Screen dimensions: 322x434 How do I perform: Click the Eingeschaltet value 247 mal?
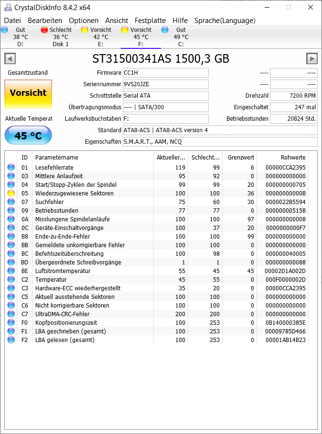pyautogui.click(x=293, y=107)
